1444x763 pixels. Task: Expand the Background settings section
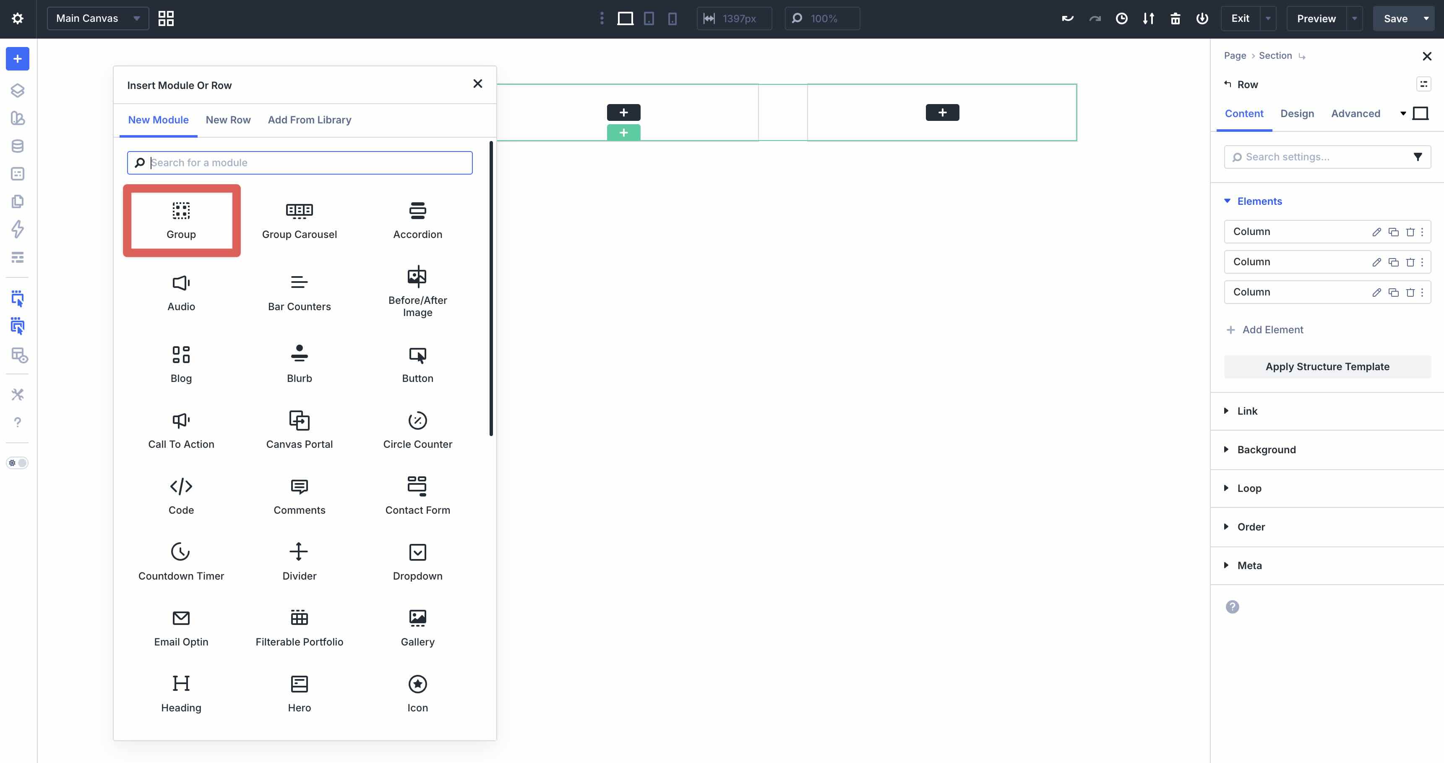point(1266,449)
